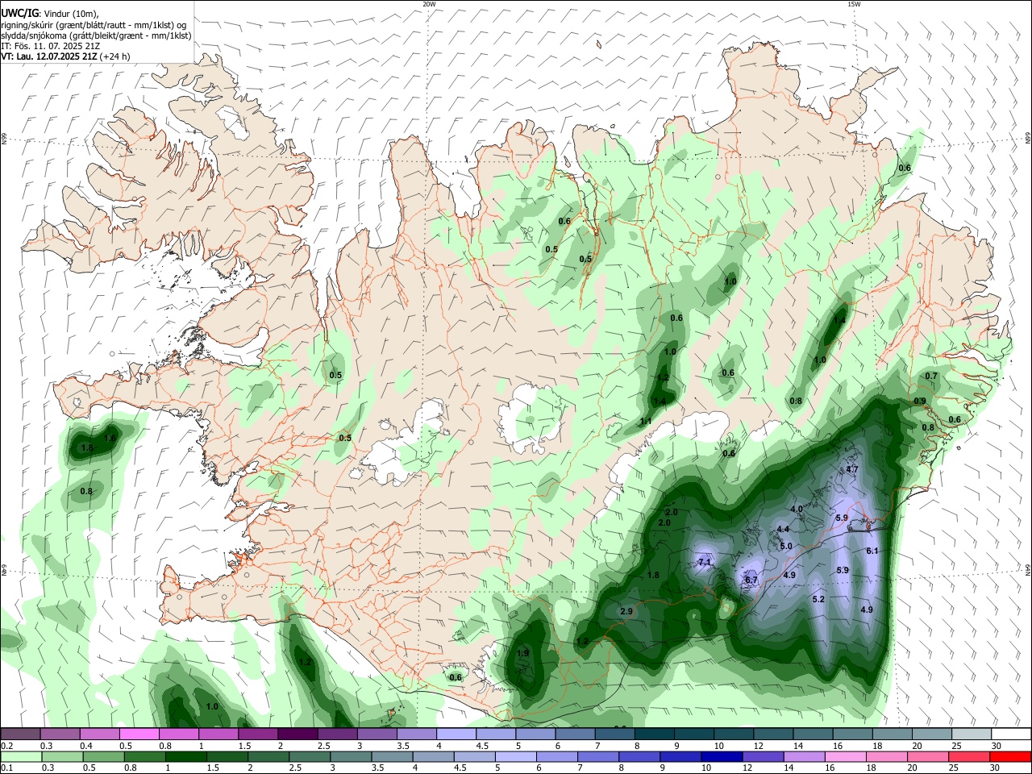Click the 'rigning/skúrir' legend description line
1032x774 pixels.
93,24
